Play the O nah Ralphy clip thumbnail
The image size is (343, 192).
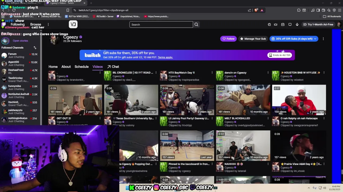(x=299, y=100)
